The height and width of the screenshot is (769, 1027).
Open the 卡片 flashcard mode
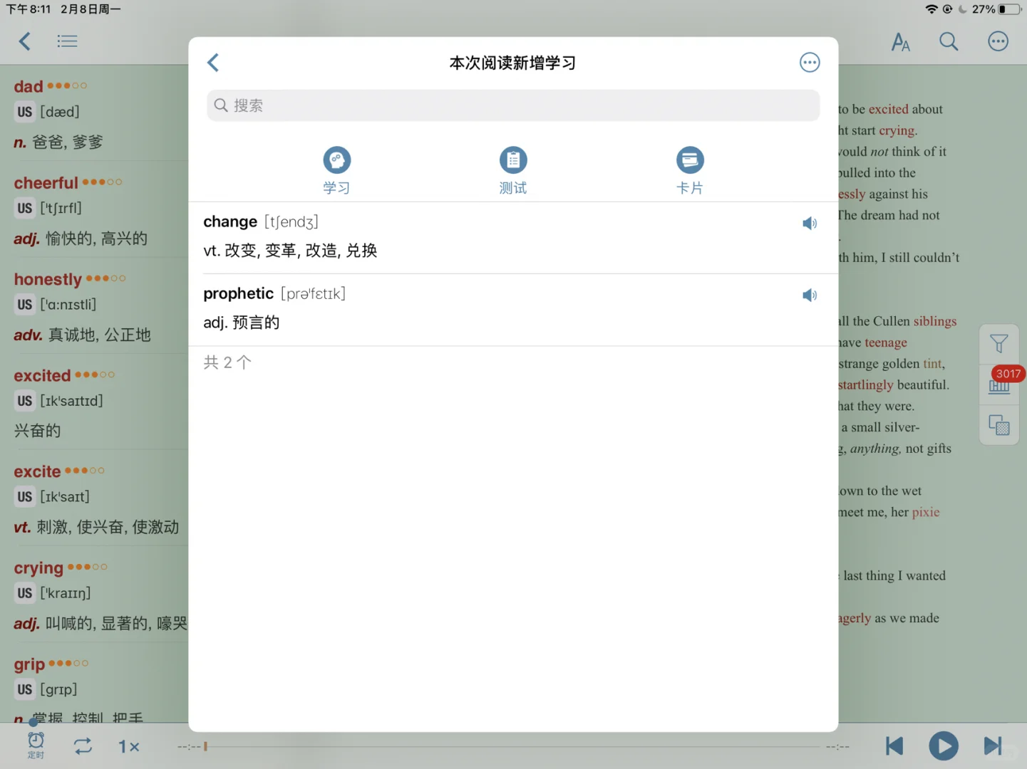pos(690,170)
